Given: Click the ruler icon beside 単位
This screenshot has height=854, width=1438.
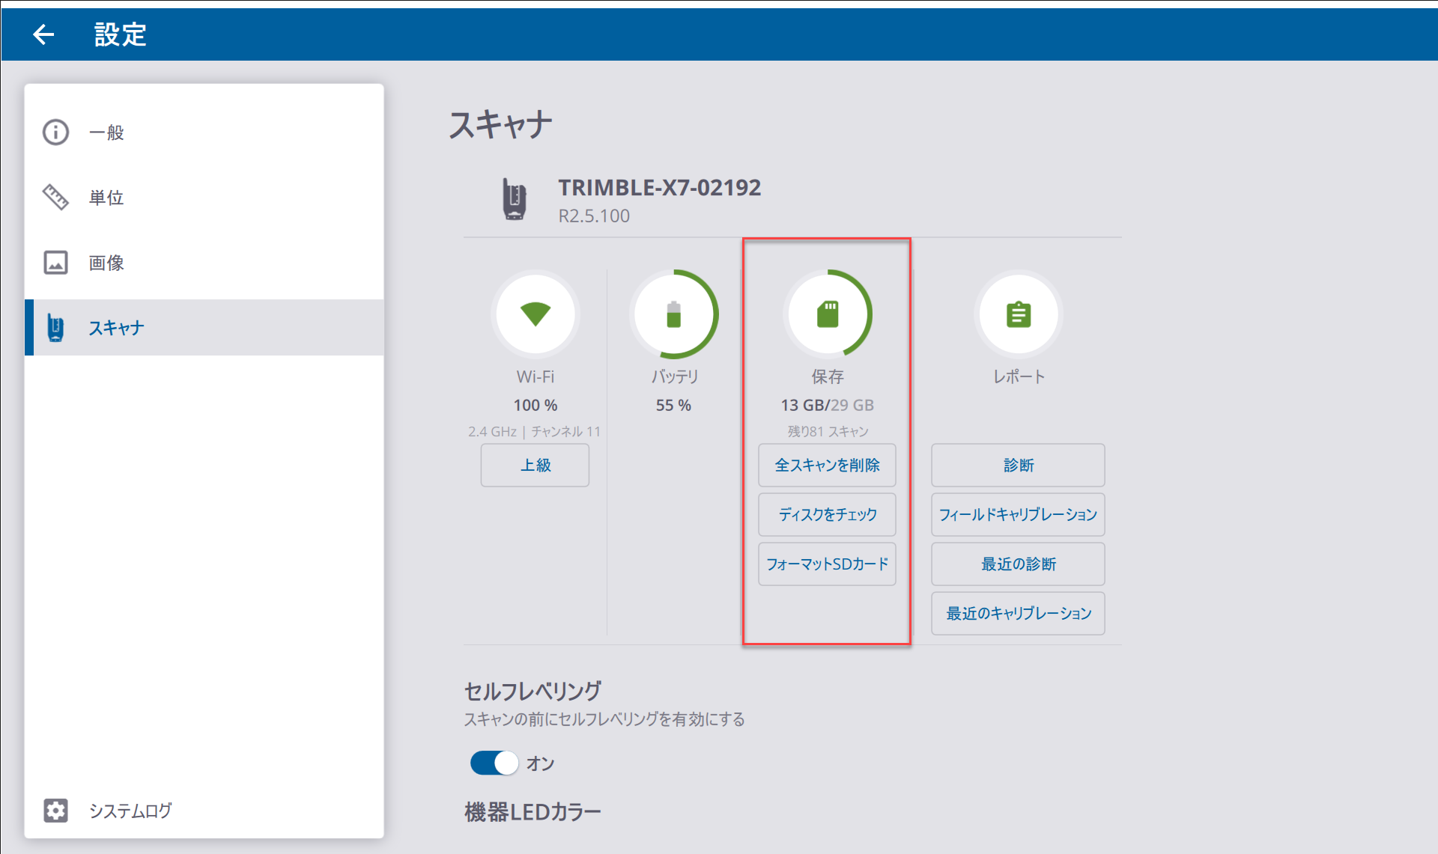Looking at the screenshot, I should (x=55, y=197).
